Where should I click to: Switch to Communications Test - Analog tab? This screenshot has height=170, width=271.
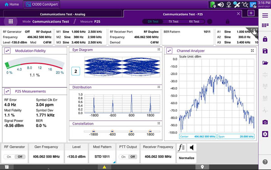tap(63, 14)
